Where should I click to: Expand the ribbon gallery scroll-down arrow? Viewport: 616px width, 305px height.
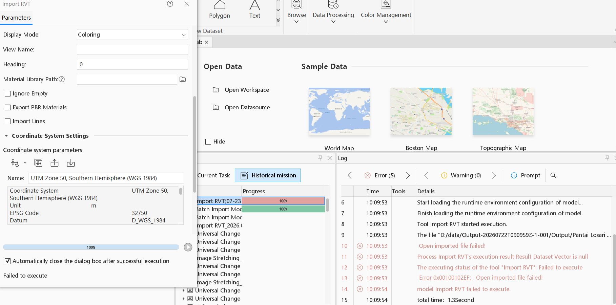tap(278, 10)
